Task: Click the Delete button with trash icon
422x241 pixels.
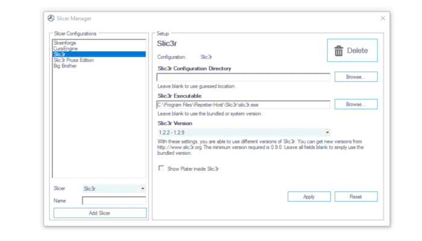Action: (x=352, y=50)
